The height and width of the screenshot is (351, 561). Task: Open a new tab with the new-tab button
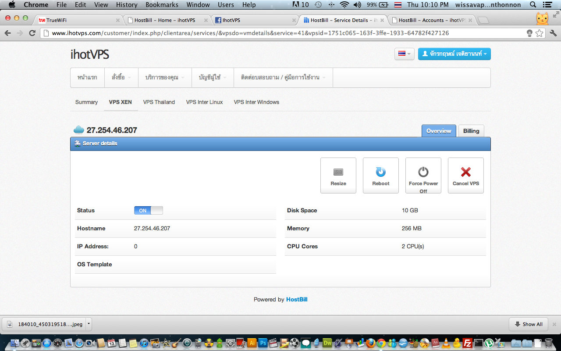pyautogui.click(x=483, y=20)
